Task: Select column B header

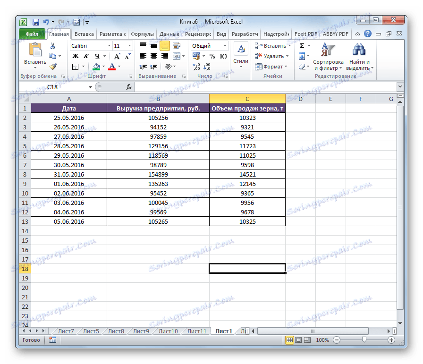Action: (x=158, y=99)
